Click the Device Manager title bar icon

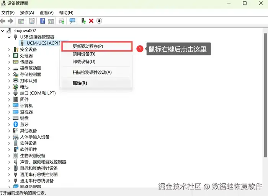3,3
